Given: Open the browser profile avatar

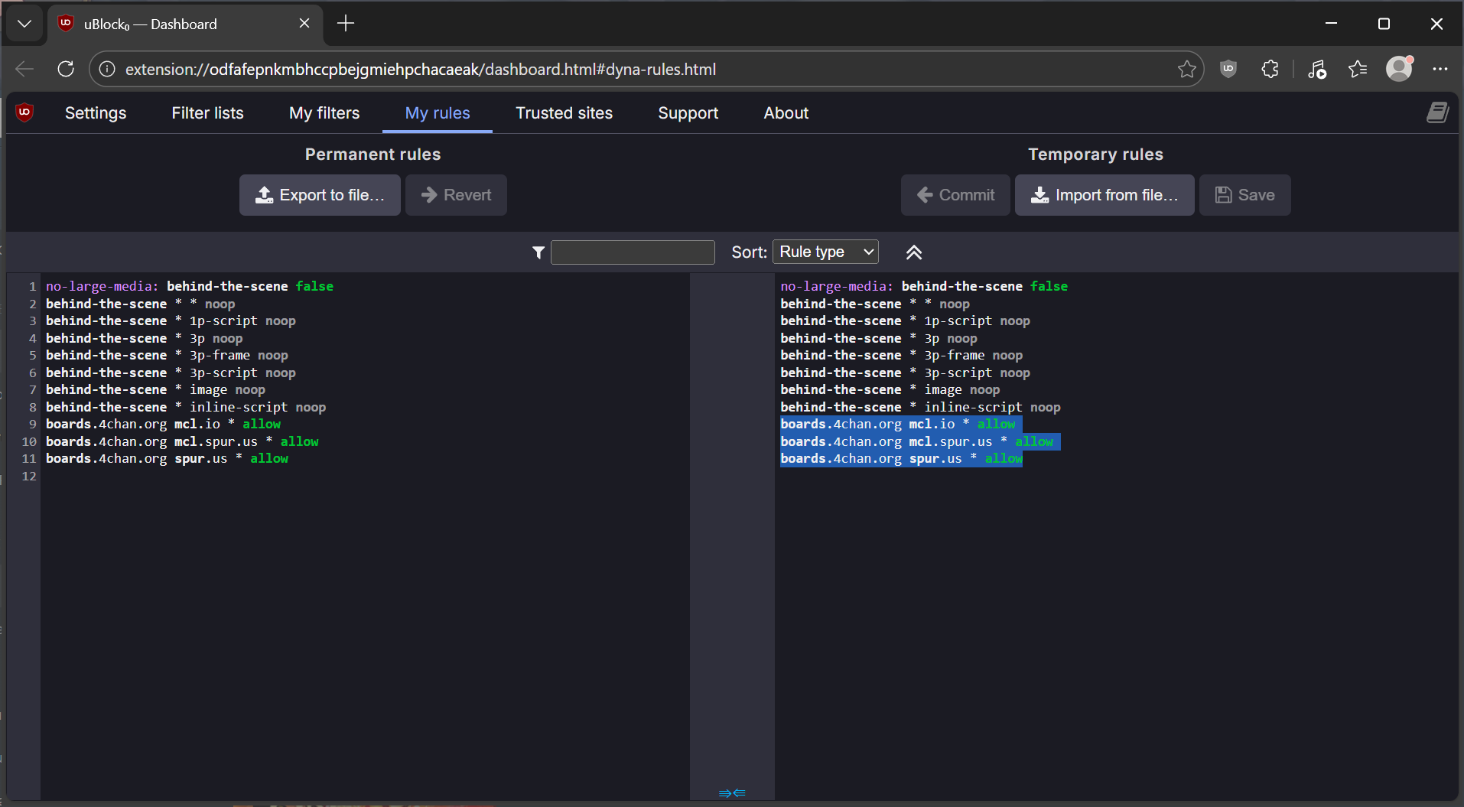Looking at the screenshot, I should point(1399,69).
